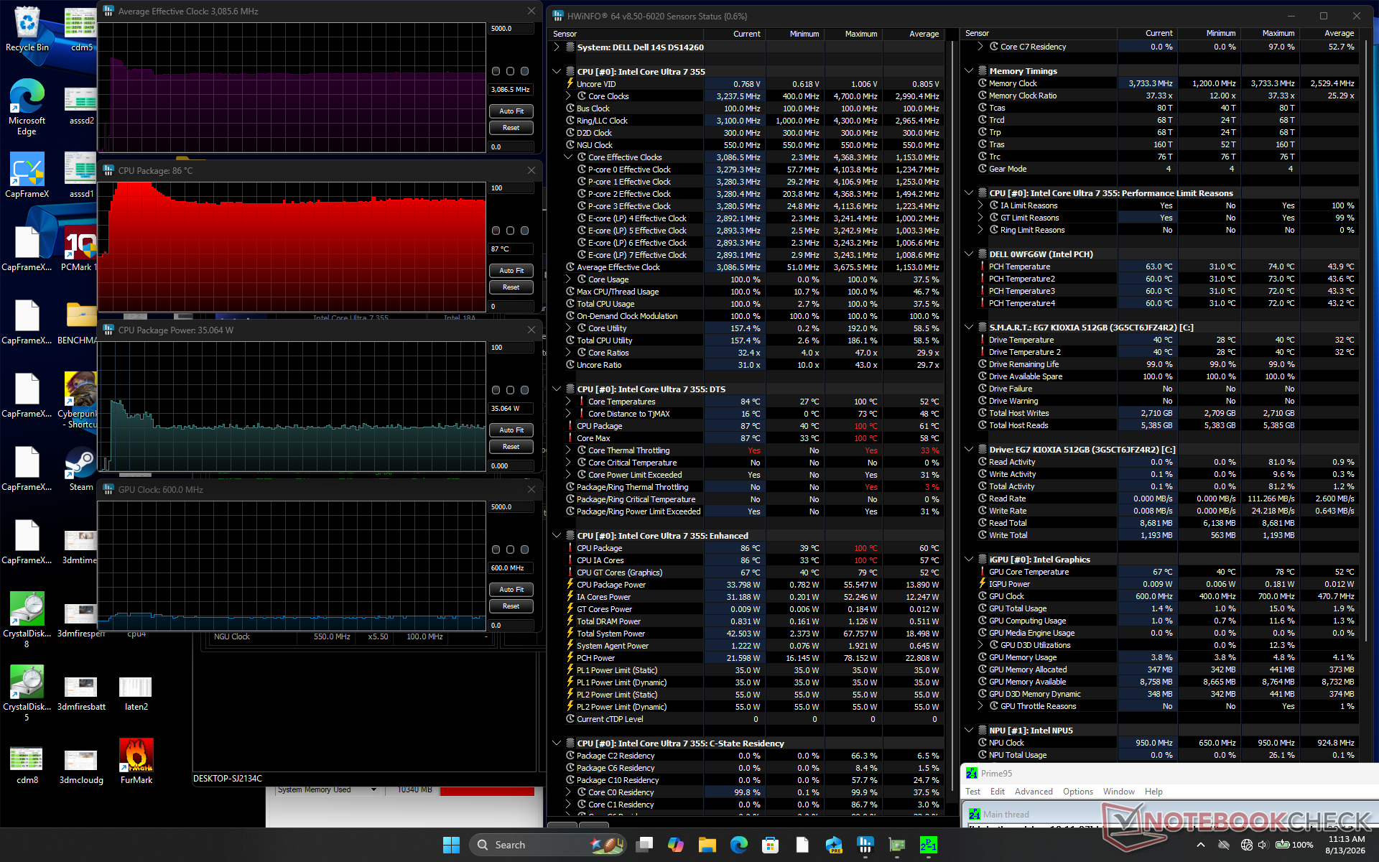Viewport: 1379px width, 862px height.
Task: Switch to HWiNFO via its taskbar icon
Action: [865, 845]
